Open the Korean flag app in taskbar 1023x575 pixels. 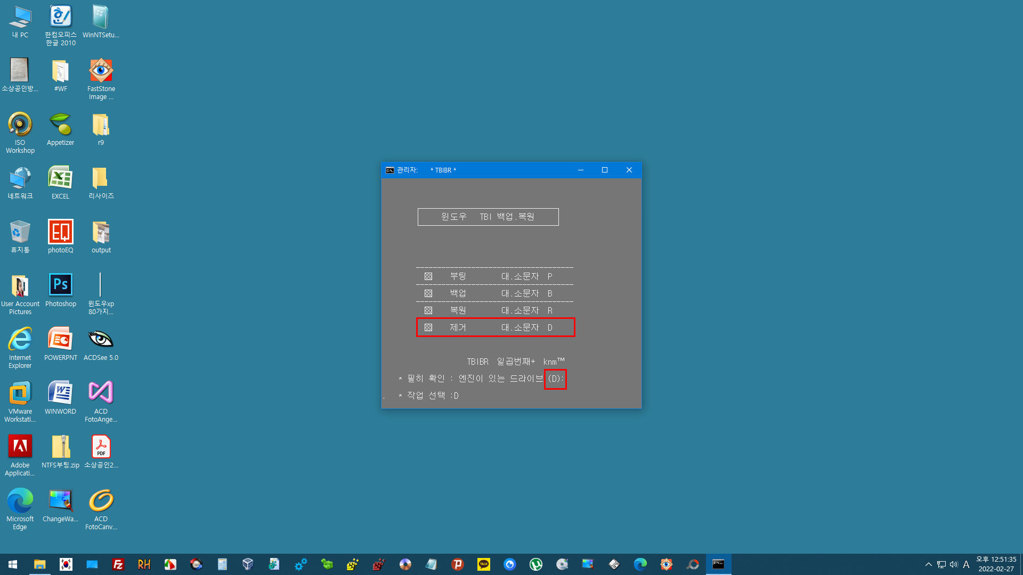66,564
